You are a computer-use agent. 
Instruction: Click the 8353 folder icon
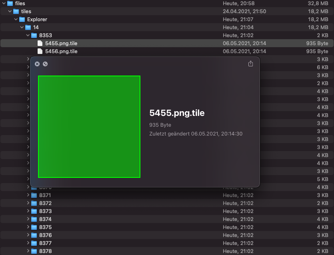pyautogui.click(x=34, y=35)
